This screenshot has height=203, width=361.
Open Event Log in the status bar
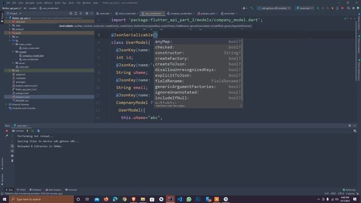click(349, 190)
